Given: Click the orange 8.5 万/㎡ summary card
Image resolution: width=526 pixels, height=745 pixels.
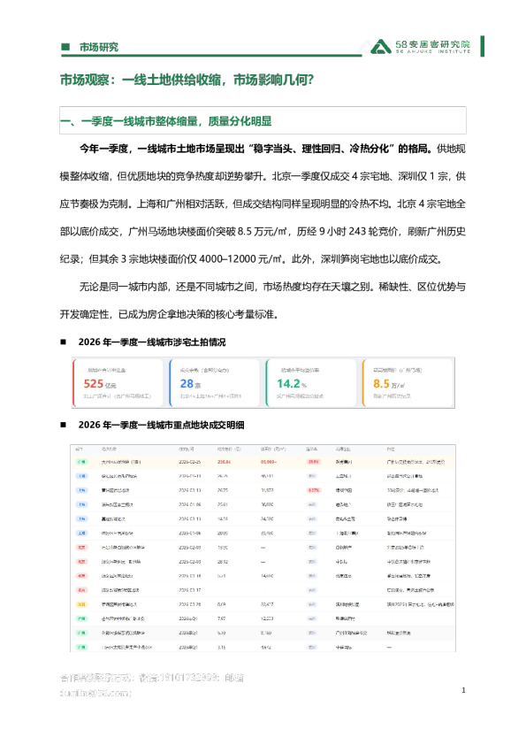Looking at the screenshot, I should pos(408,382).
